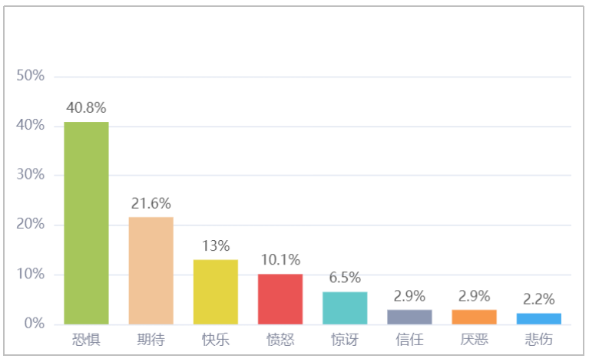Click the peach 期待 bar
This screenshot has width=589, height=362.
point(151,271)
